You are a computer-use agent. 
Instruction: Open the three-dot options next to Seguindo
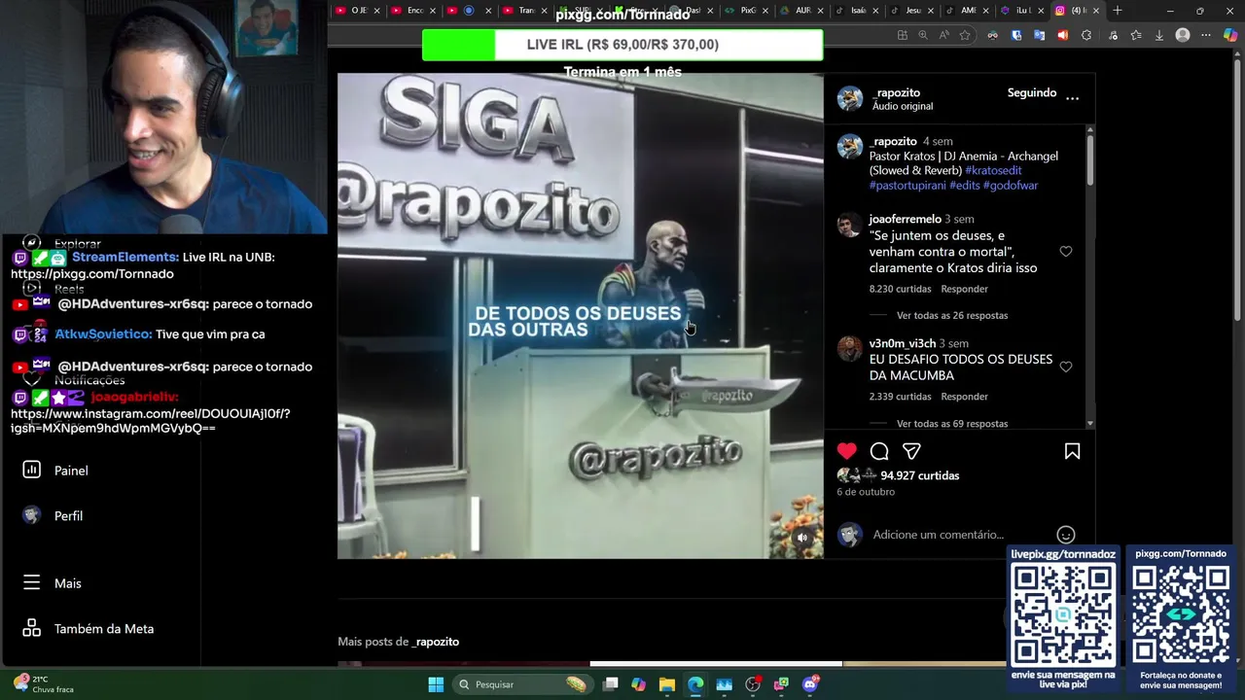(x=1072, y=98)
